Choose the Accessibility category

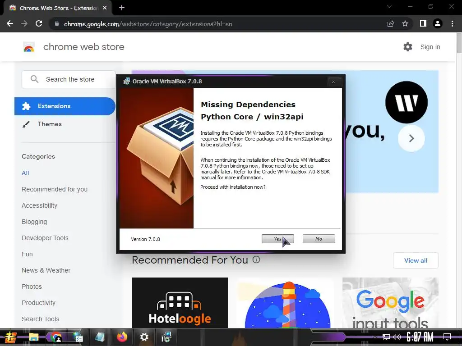(x=40, y=205)
